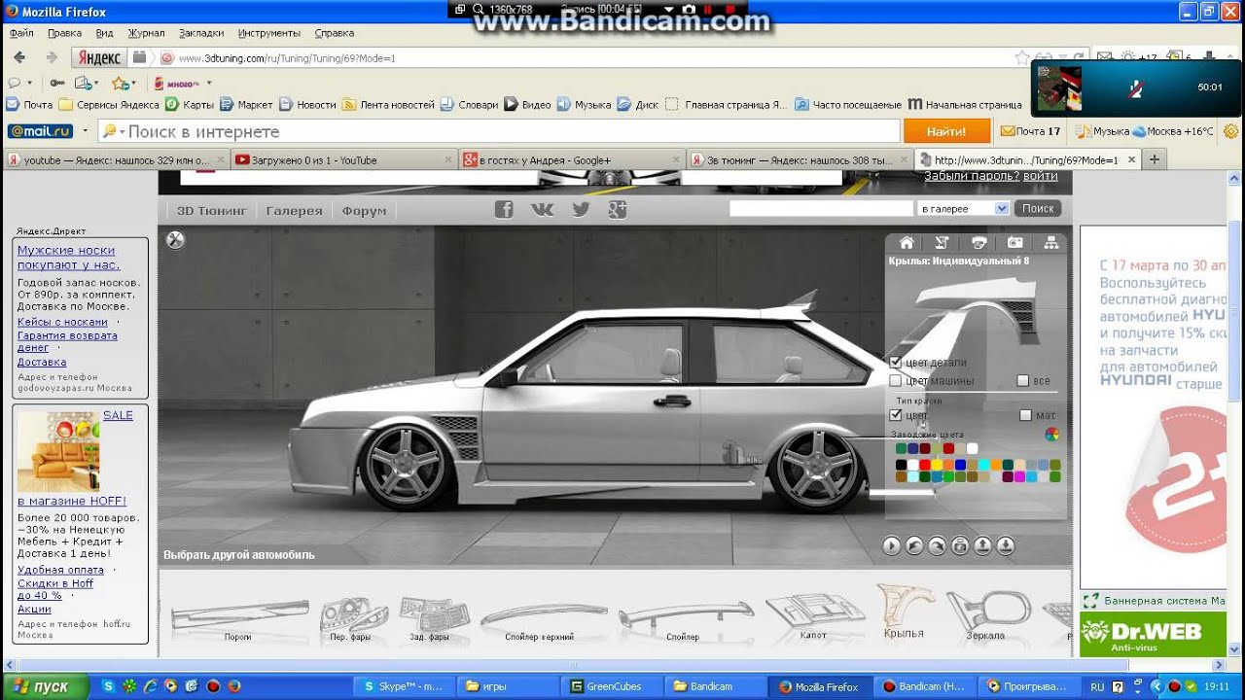Pick the white factory color swatch
Viewport: 1245px width, 700px height.
(972, 448)
